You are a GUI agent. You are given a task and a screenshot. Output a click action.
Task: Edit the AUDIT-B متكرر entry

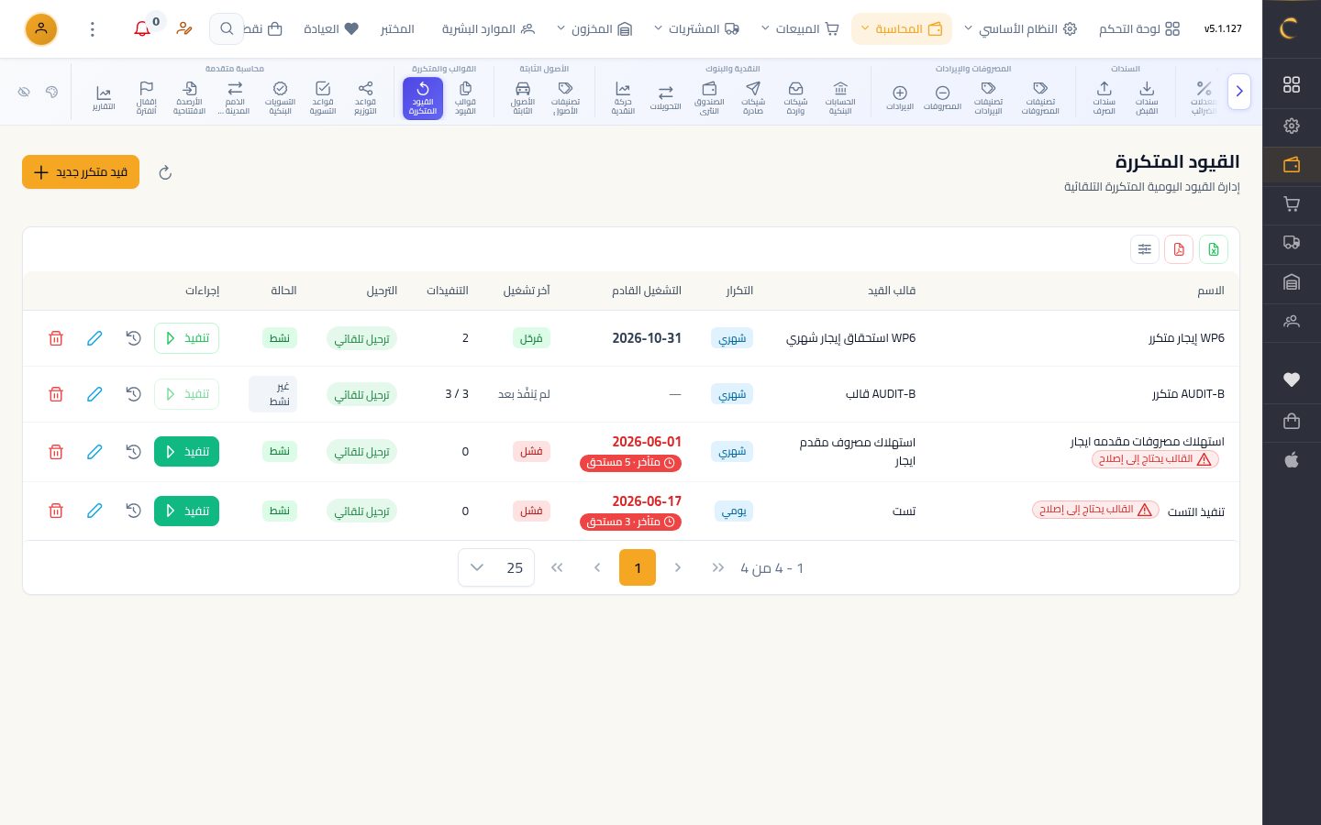[x=94, y=394]
